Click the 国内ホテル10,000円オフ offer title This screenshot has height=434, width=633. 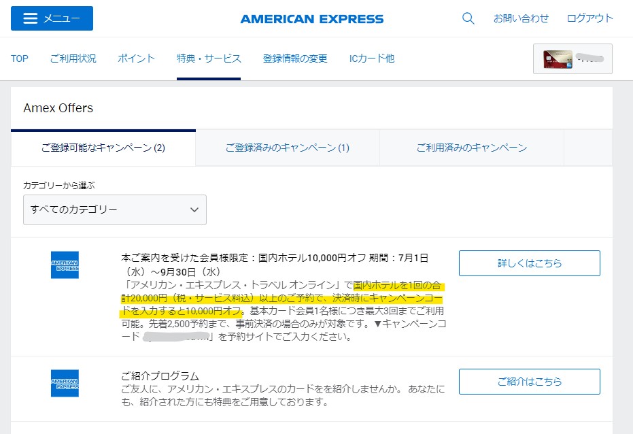tap(275, 265)
